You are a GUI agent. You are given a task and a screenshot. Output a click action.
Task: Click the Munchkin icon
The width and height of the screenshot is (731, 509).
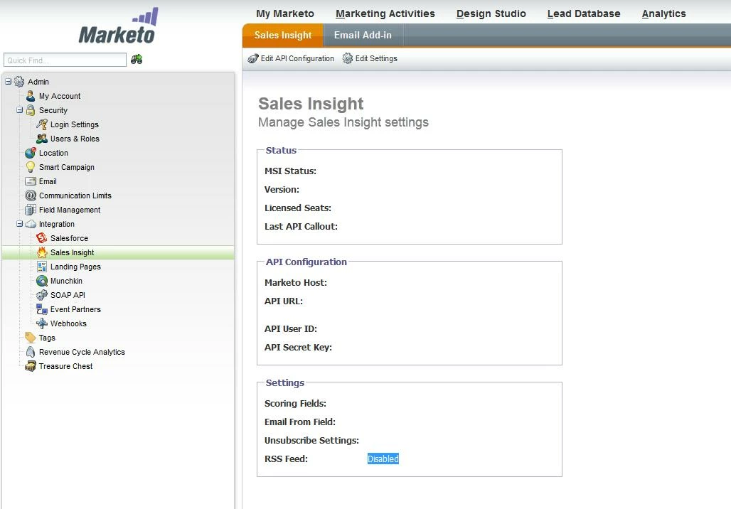pos(42,281)
